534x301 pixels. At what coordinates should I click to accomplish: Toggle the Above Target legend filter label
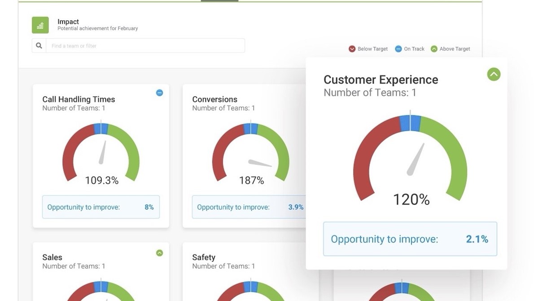(x=455, y=49)
